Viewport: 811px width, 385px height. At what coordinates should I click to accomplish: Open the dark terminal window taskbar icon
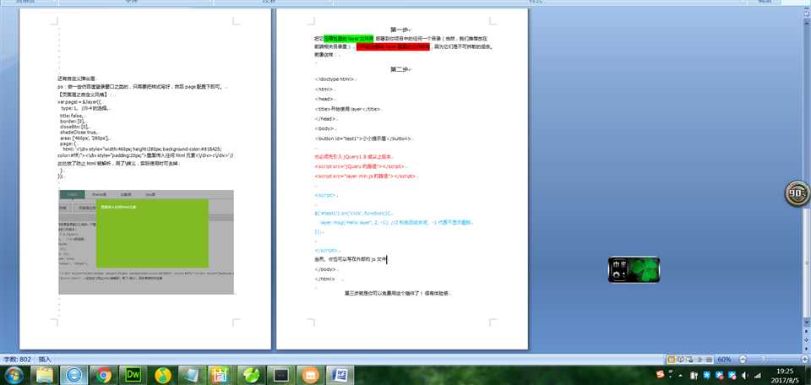(x=280, y=375)
